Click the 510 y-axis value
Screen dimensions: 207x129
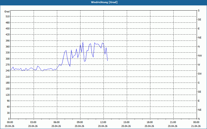tap(8, 17)
